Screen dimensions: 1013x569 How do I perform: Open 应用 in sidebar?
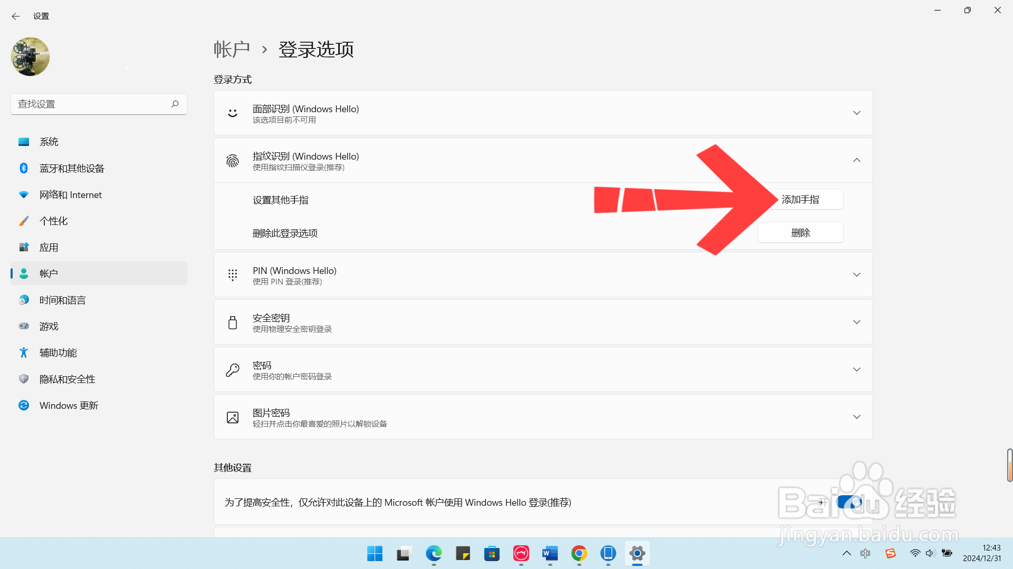click(x=99, y=247)
